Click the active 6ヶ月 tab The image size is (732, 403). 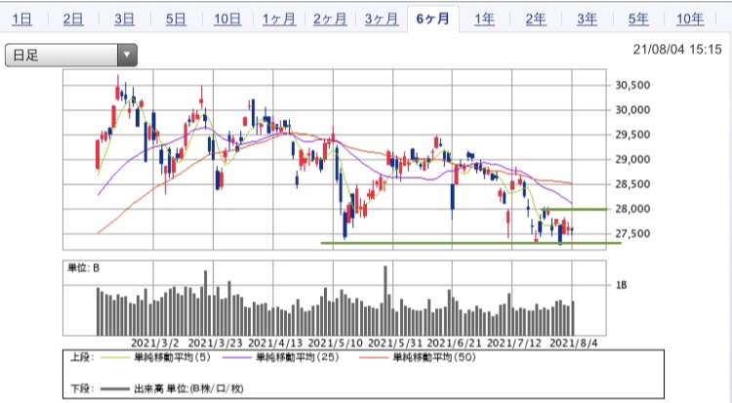click(432, 20)
